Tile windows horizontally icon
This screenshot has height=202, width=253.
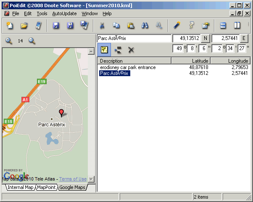(223, 25)
